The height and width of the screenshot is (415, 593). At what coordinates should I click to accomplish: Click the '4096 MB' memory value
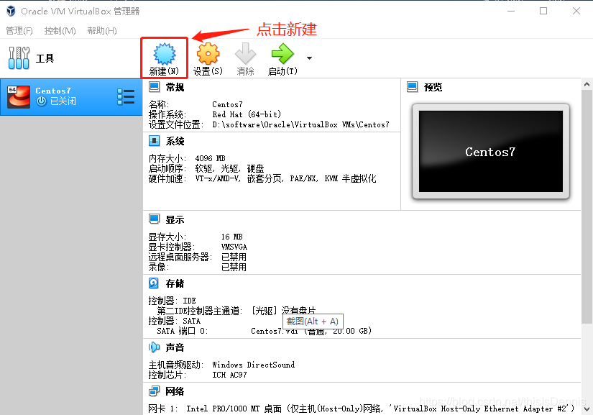[211, 158]
